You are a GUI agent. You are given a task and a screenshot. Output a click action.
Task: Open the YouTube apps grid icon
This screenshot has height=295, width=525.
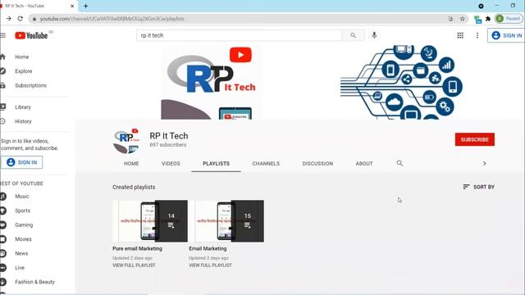point(460,35)
